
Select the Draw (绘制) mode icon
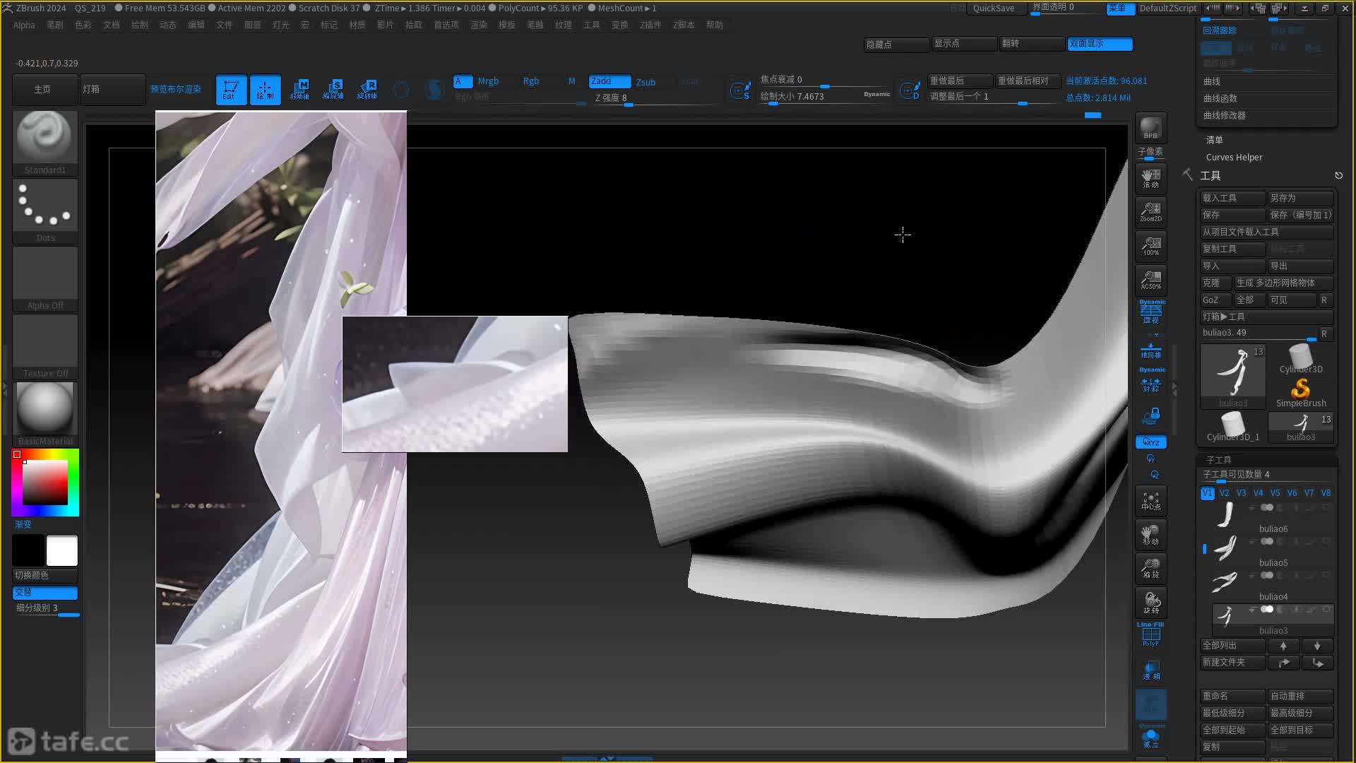coord(265,90)
